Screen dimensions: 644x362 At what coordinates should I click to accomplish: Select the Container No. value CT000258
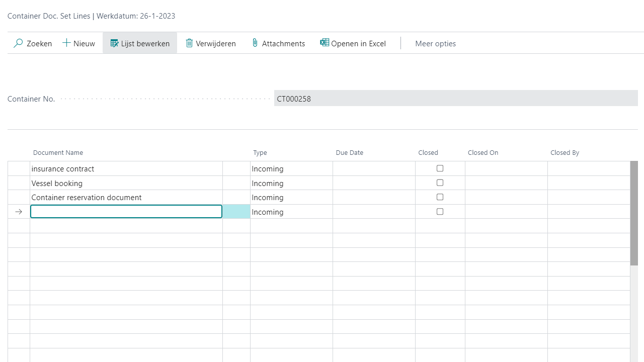point(294,99)
